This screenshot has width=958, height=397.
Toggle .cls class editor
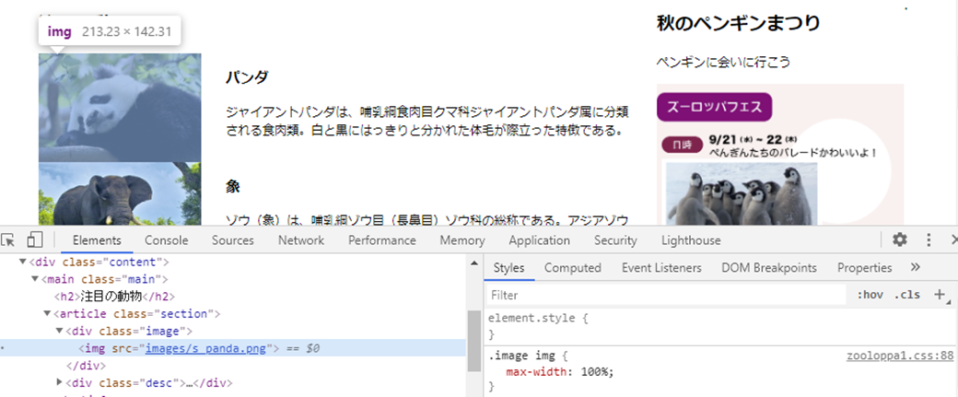[x=906, y=295]
